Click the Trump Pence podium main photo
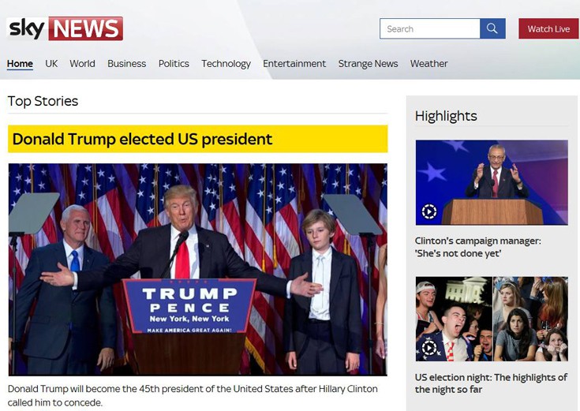Image resolution: width=580 pixels, height=411 pixels. [198, 270]
